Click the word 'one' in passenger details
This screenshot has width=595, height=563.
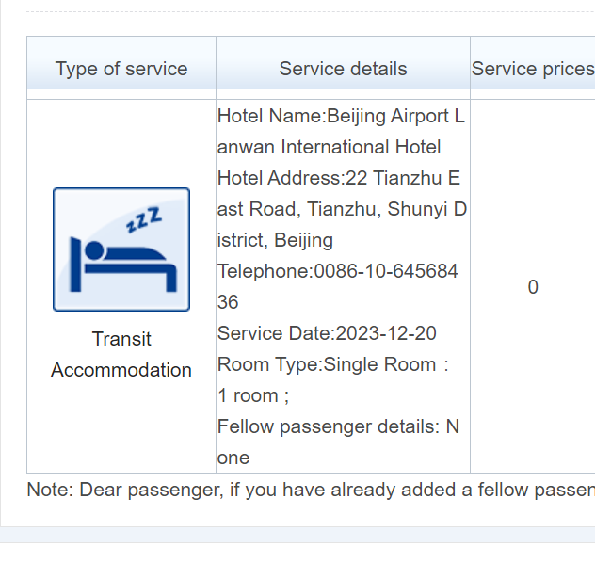[233, 458]
